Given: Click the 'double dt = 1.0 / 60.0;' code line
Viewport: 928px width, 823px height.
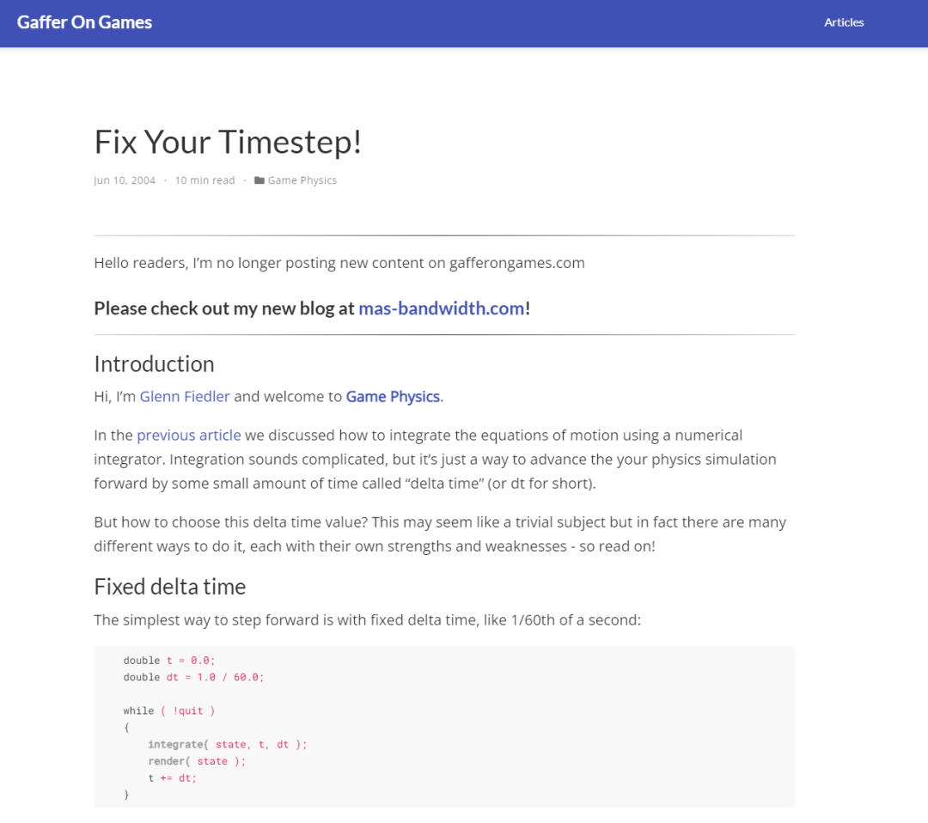Looking at the screenshot, I should [x=193, y=677].
